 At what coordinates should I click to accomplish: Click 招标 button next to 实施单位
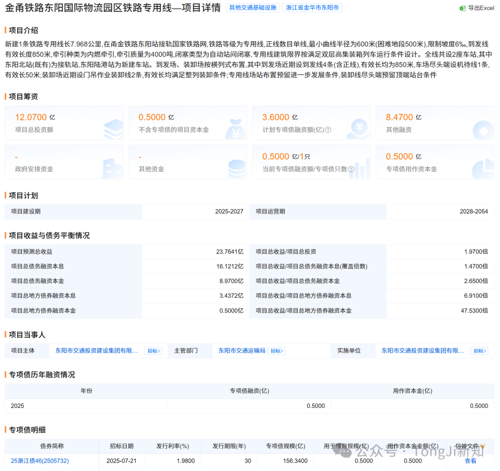[x=479, y=351]
